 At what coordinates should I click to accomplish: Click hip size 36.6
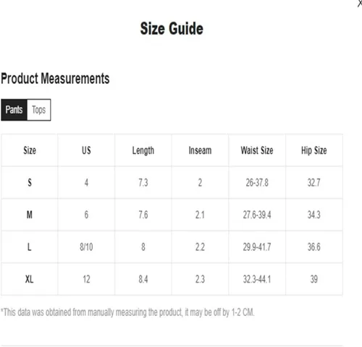pyautogui.click(x=314, y=247)
